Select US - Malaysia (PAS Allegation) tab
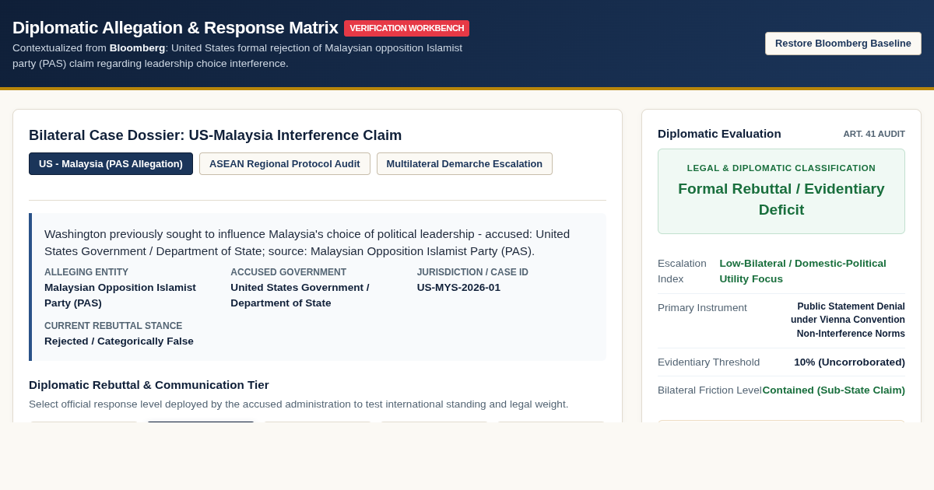The height and width of the screenshot is (490, 934). [111, 164]
